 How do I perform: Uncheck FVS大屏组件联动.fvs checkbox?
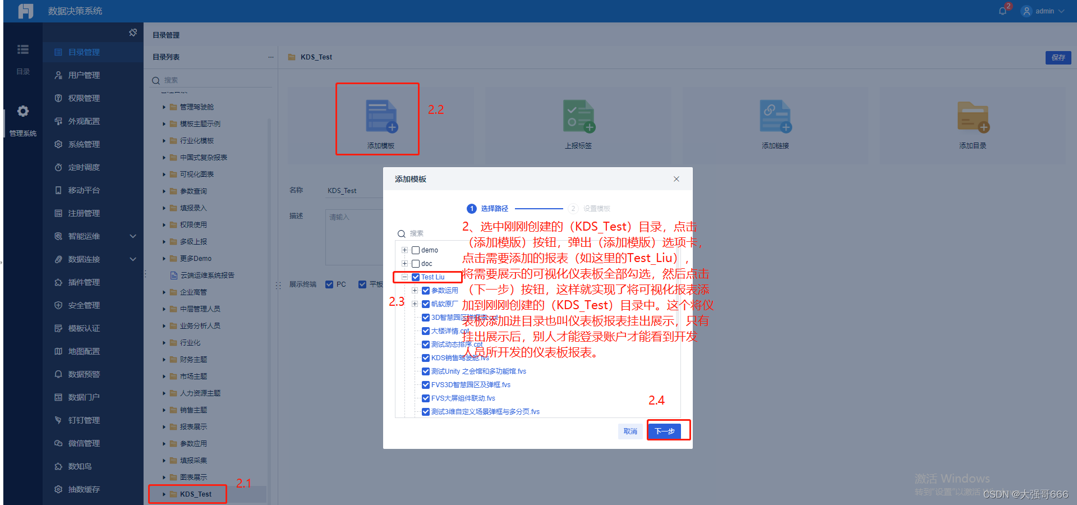426,398
